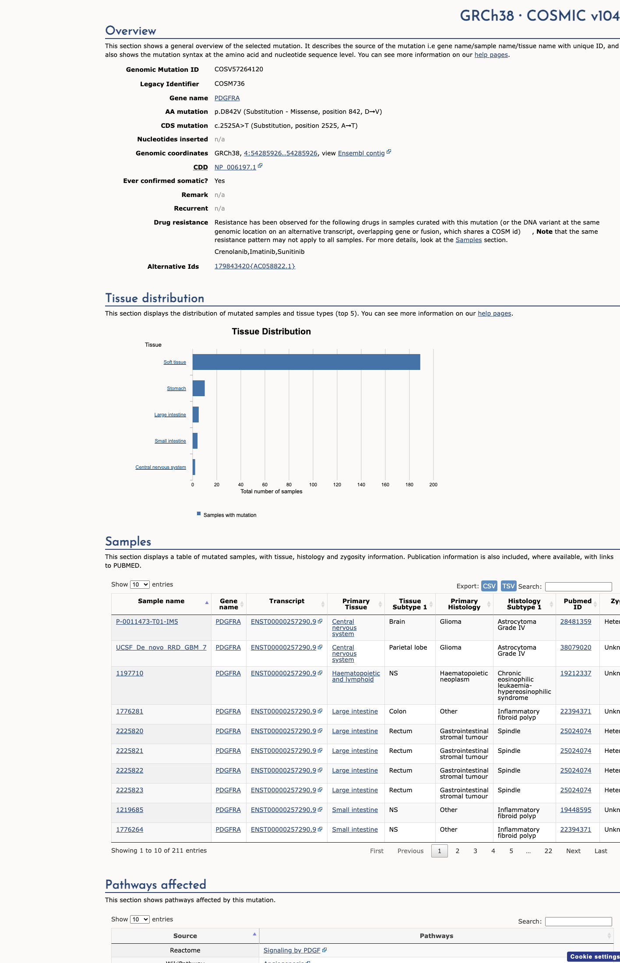The height and width of the screenshot is (963, 620).
Task: Click external icon in P-0011473-T01-IM5 transcript cell
Action: coord(320,621)
